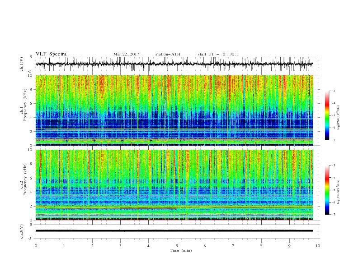Image resolution: width=358 pixels, height=276 pixels.
Task: Click the ch.1 spectrogram plot
Action: coord(174,110)
